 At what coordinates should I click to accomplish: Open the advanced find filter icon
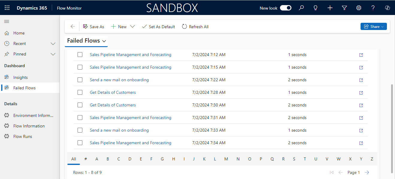pos(344,8)
